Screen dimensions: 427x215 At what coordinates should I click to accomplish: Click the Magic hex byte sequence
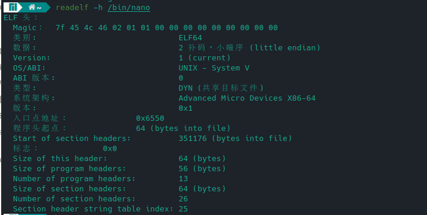click(167, 28)
